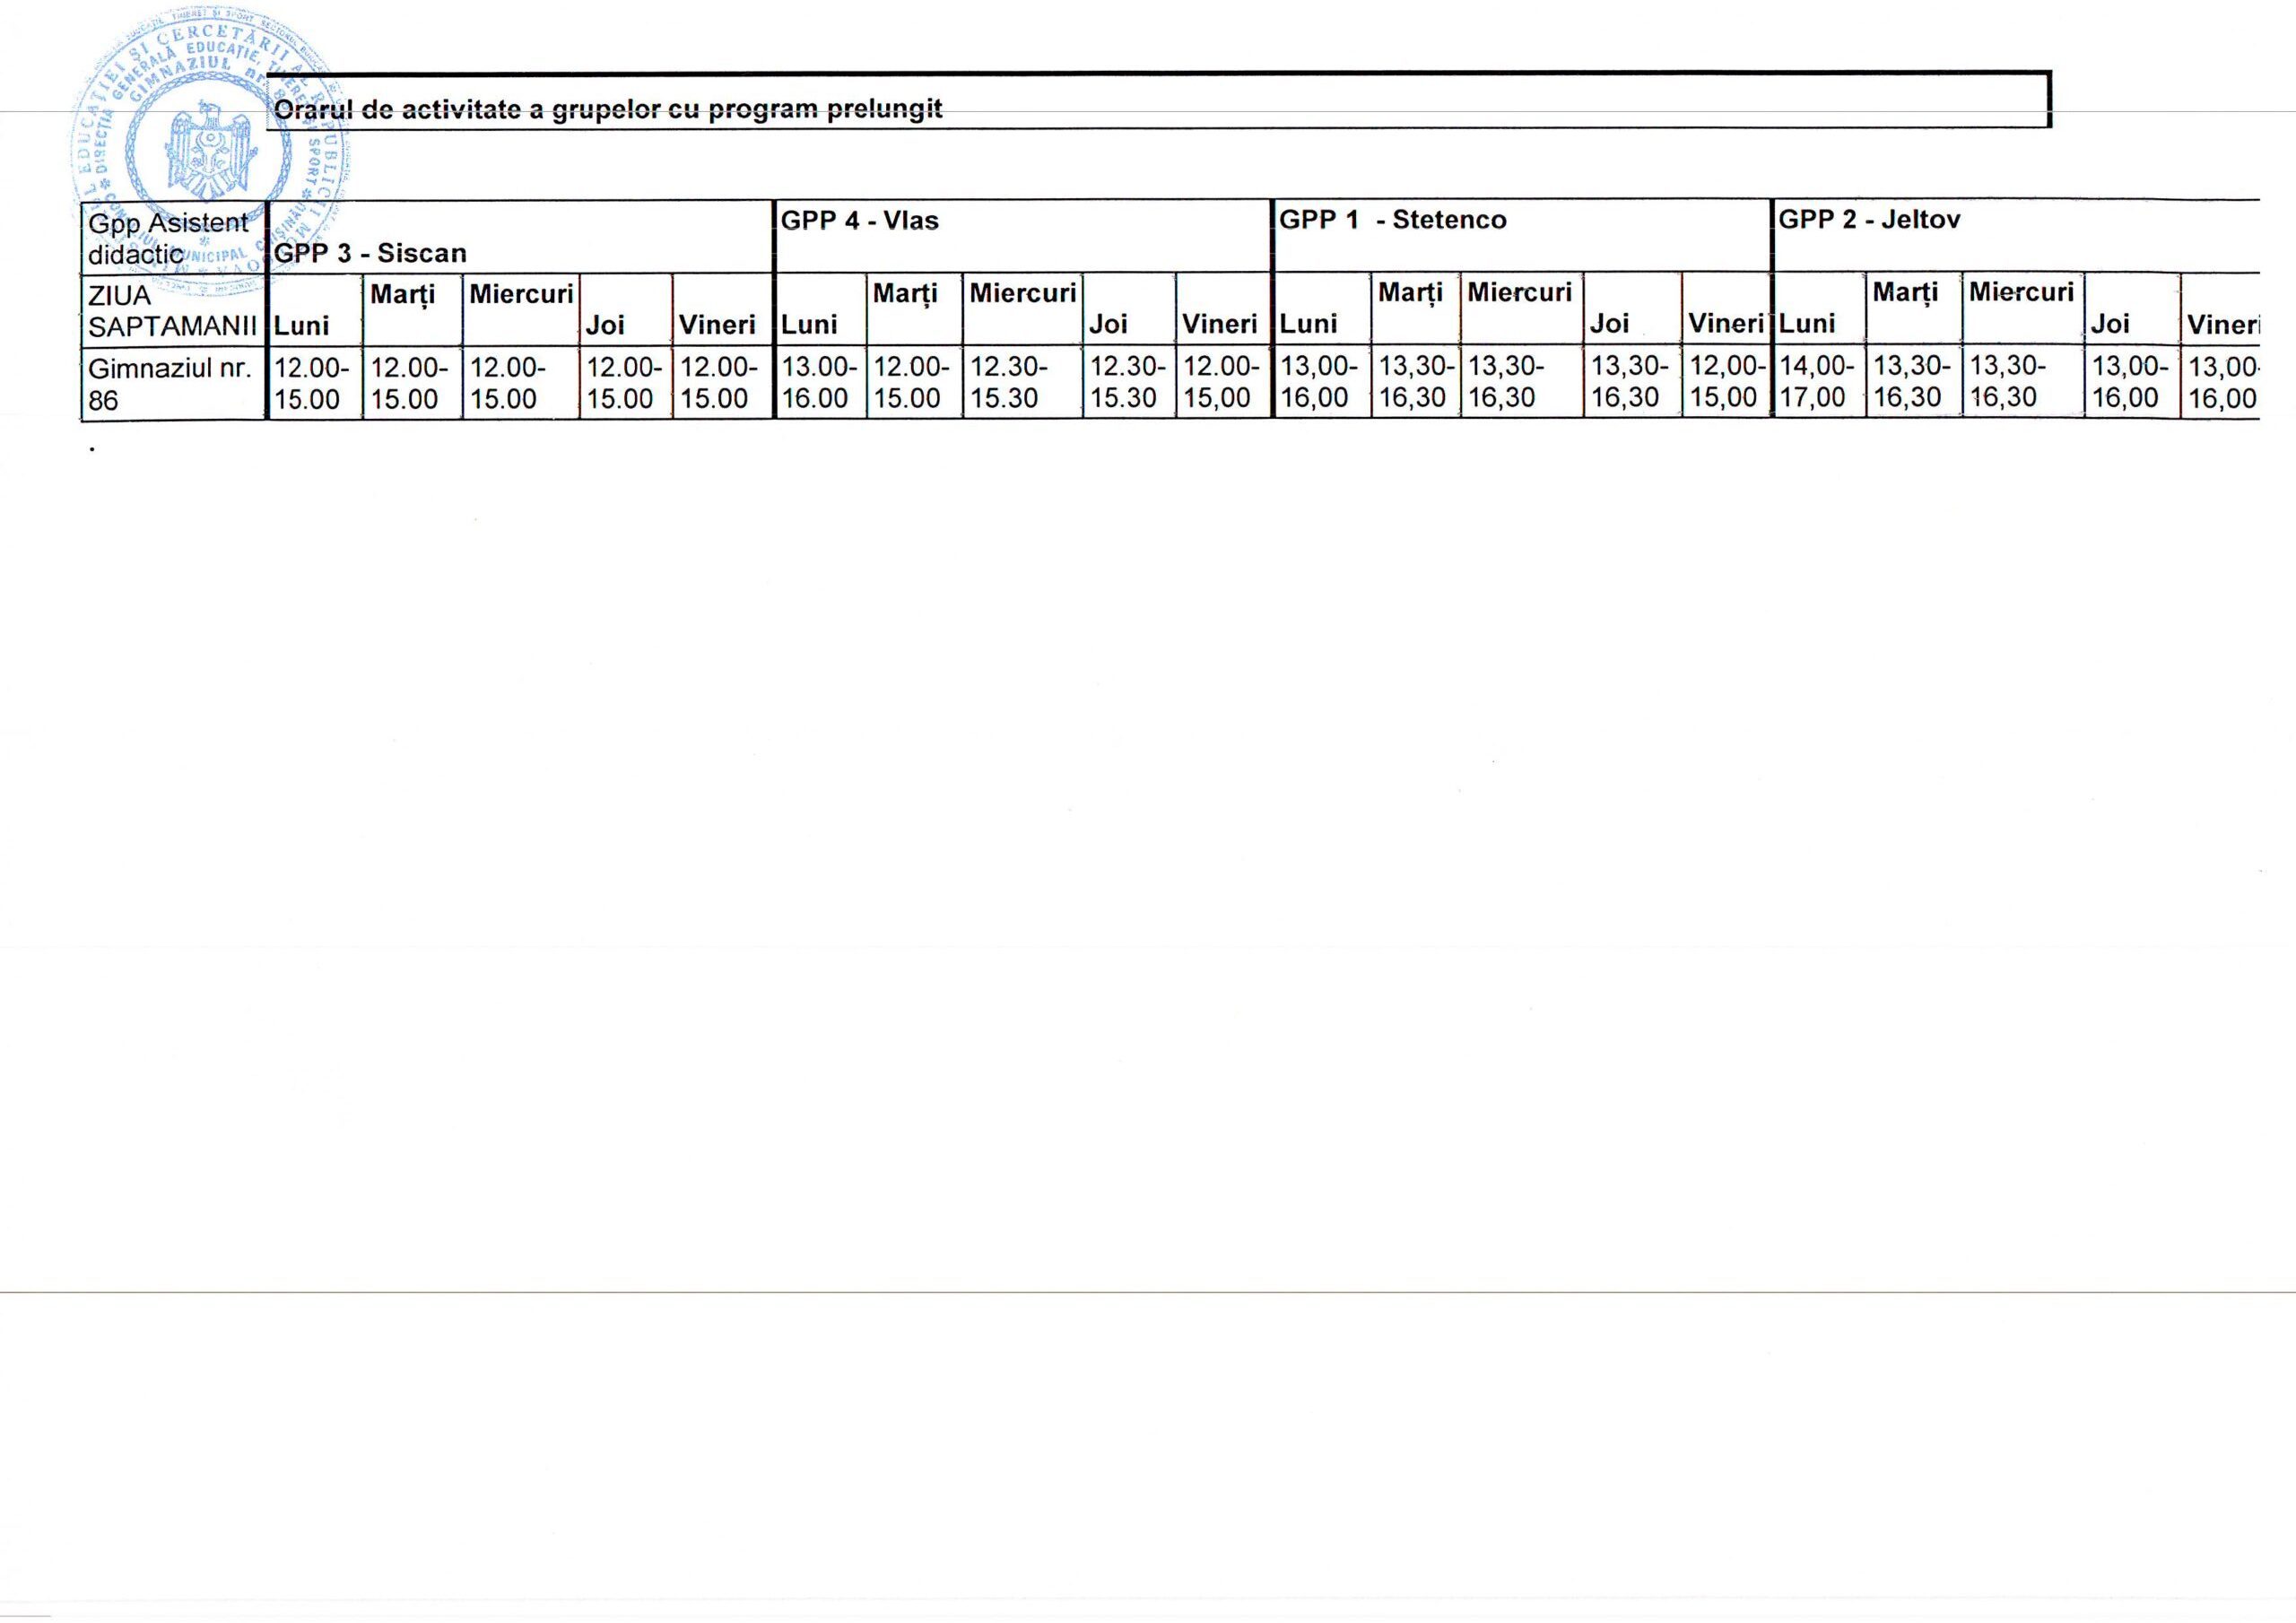Click 'Vineri' under GPP 3 - Siscan
Viewport: 2296px width, 1623px height.
click(717, 324)
